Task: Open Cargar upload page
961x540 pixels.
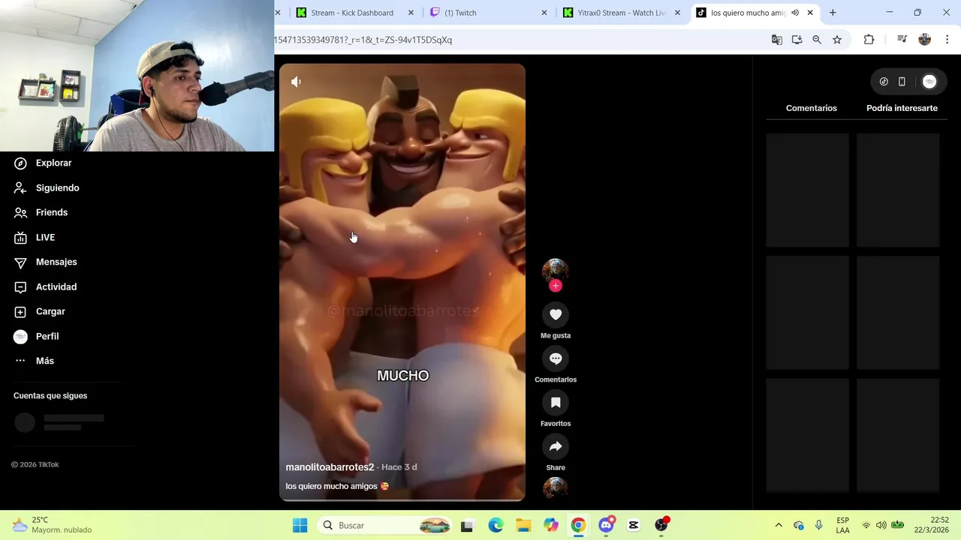Action: point(40,311)
